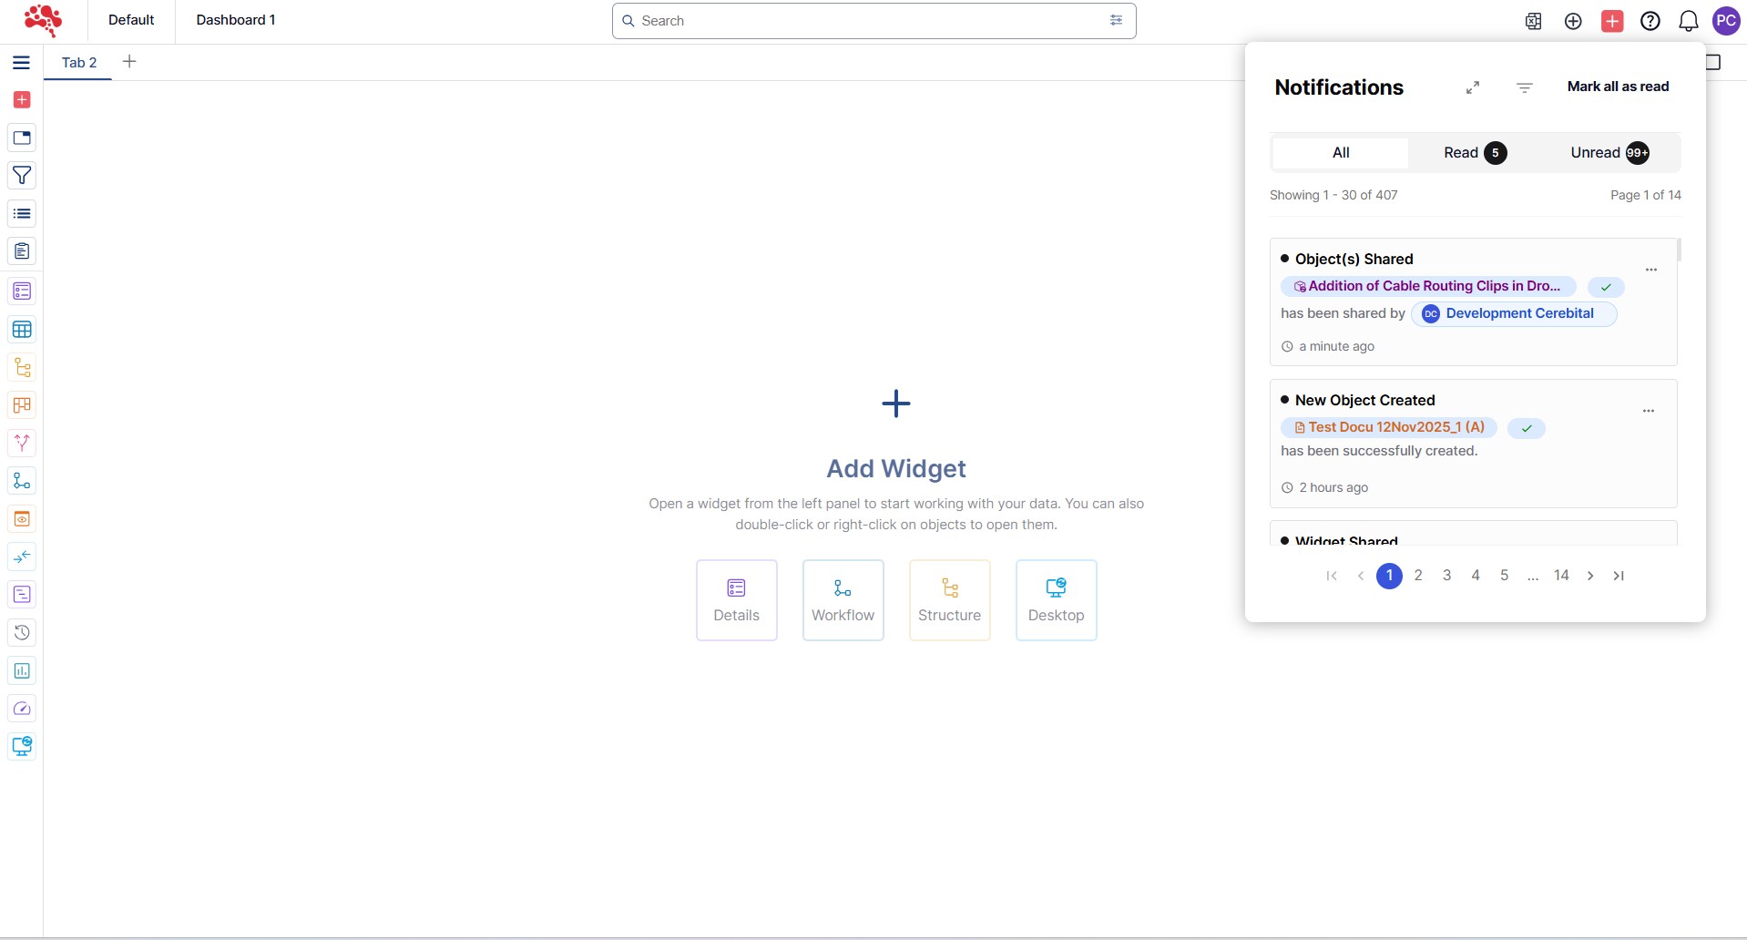Mark Object(s) Shared notification as read
The image size is (1747, 940).
pyautogui.click(x=1606, y=287)
